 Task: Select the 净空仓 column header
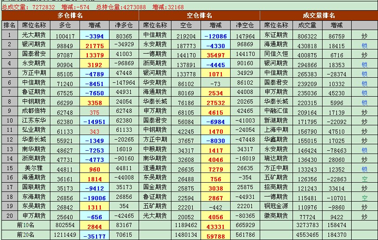(x=245, y=25)
